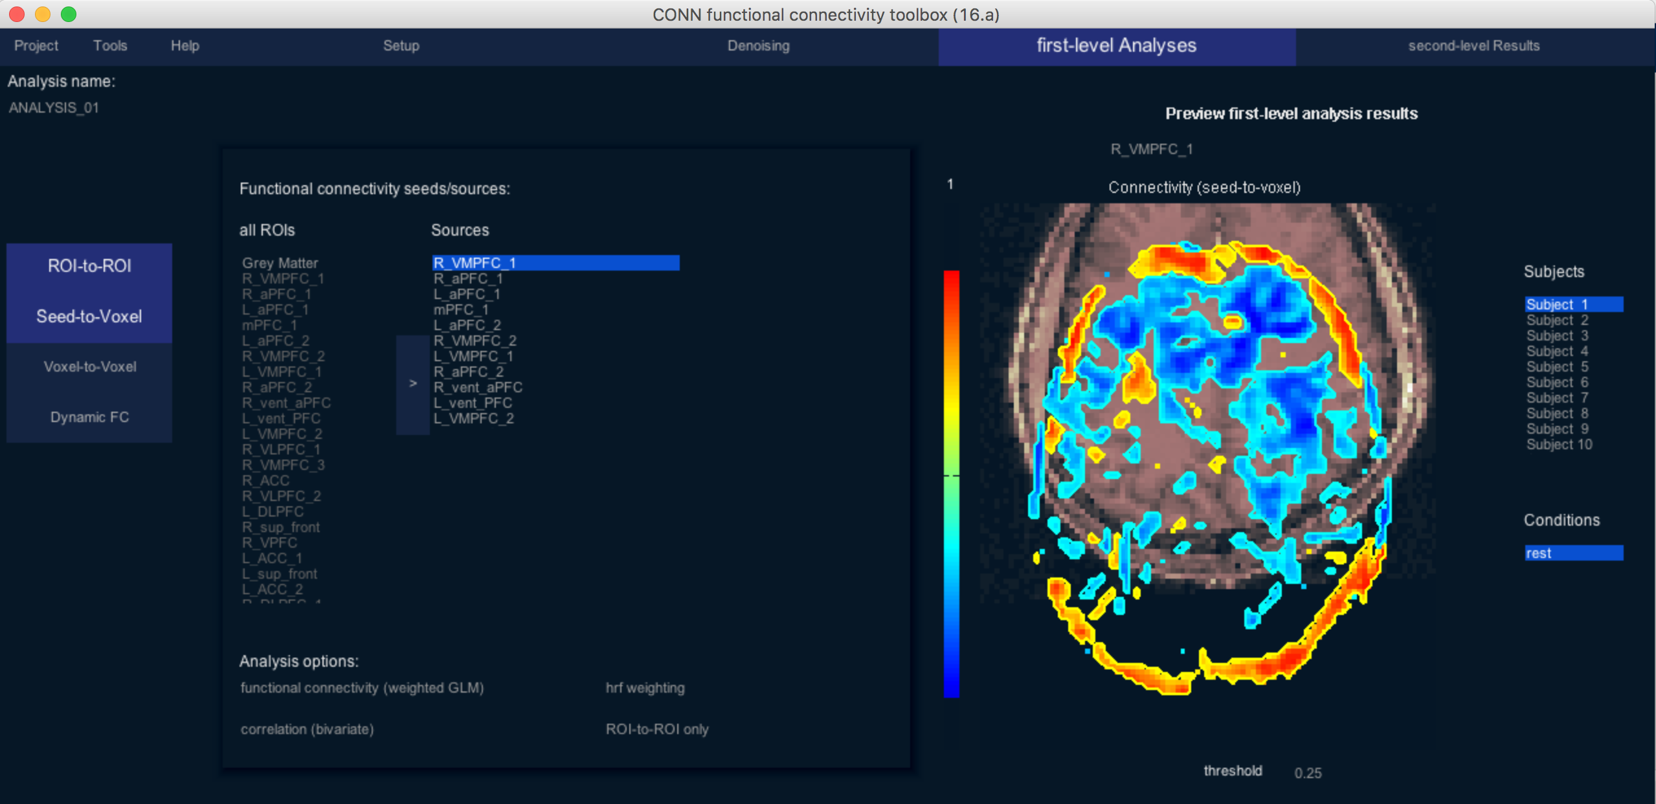1656x804 pixels.
Task: Click the threshold value field 0.25
Action: [x=1308, y=773]
